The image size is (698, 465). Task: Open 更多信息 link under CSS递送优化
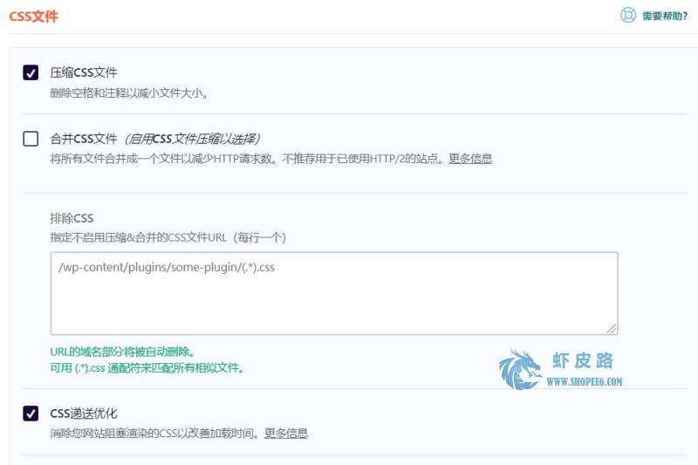click(286, 434)
